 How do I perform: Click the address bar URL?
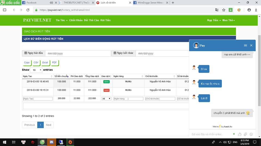click(x=65, y=10)
